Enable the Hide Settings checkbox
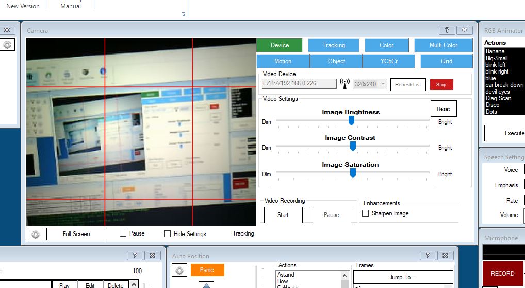 click(167, 233)
